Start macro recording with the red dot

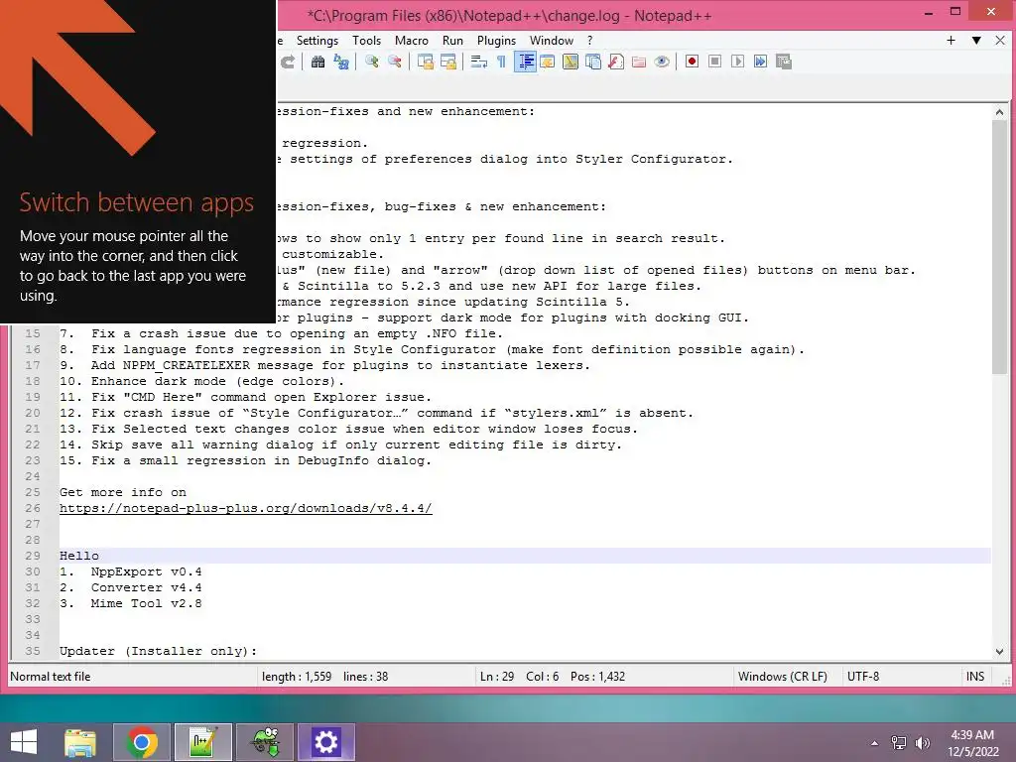click(x=692, y=62)
